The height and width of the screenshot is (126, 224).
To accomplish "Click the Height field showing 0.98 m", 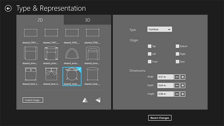I will click(165, 94).
